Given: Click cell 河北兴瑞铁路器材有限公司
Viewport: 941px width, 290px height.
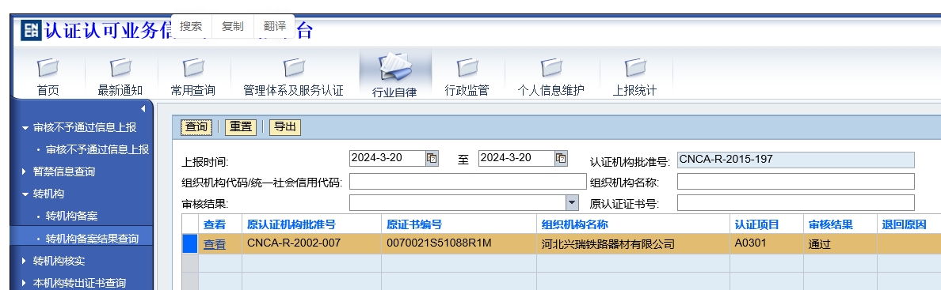Looking at the screenshot, I should click(x=633, y=244).
